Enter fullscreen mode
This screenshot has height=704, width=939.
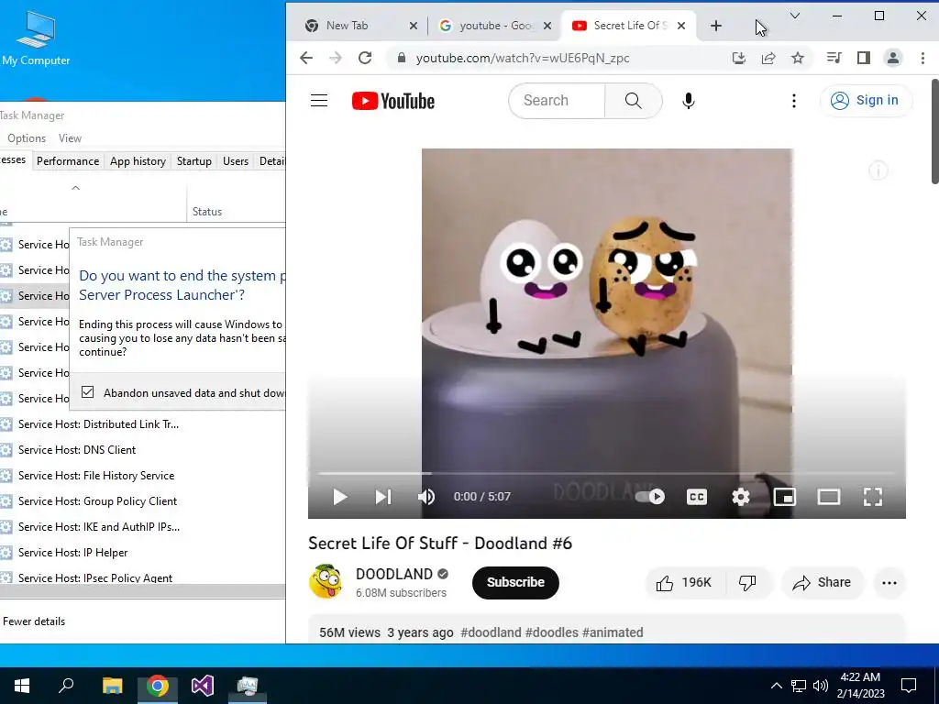pos(873,497)
